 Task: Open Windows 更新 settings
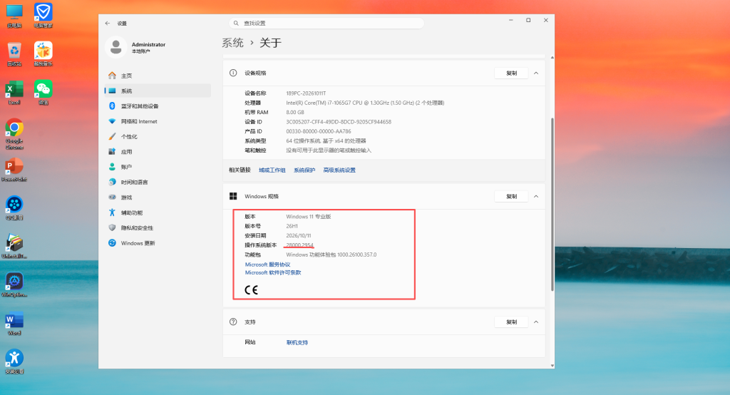[158, 243]
